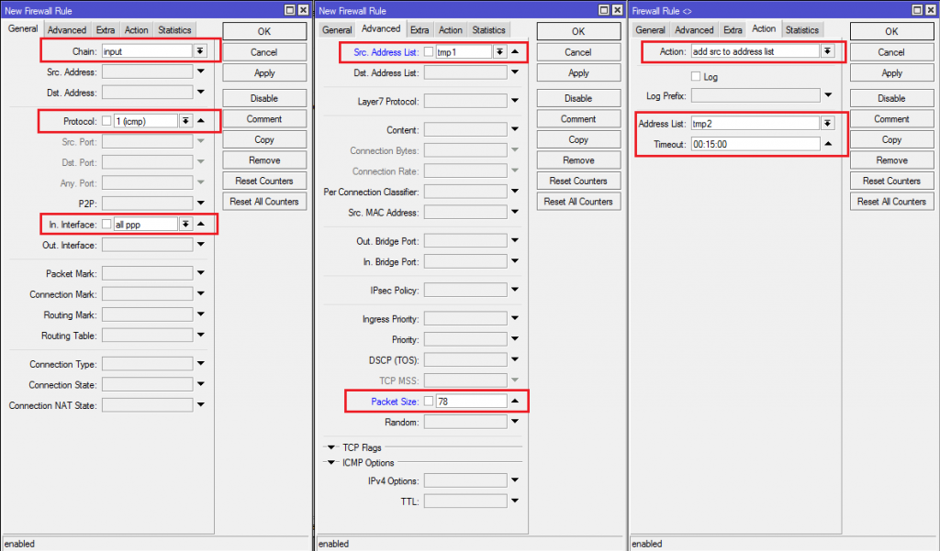The height and width of the screenshot is (551, 940).
Task: Expand the Random field arrow
Action: [x=515, y=422]
